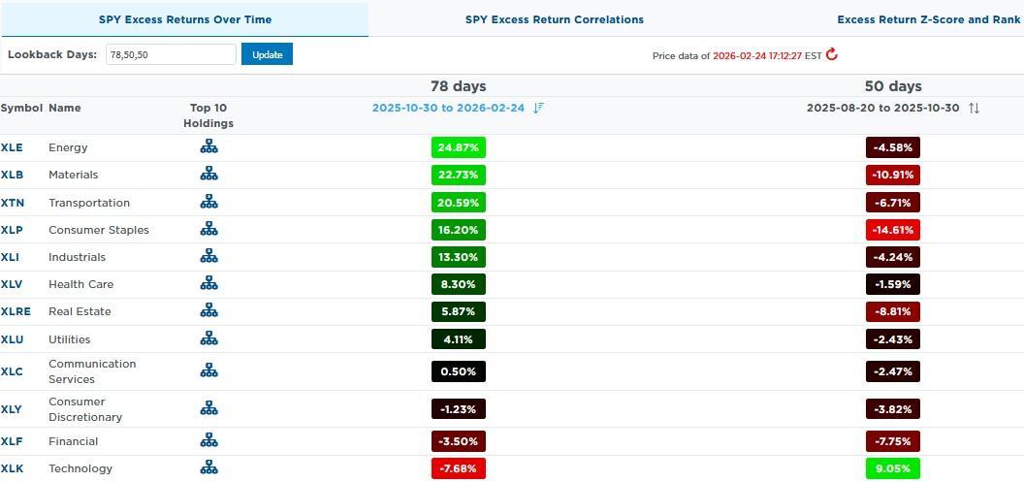Open top 10 holdings icon for XLB Materials
Viewport: 1024px width, 482px height.
208,175
